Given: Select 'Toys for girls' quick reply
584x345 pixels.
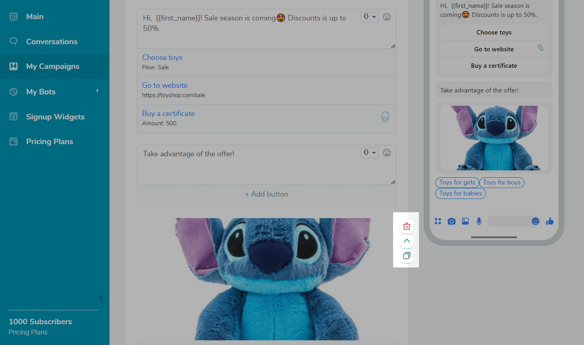Looking at the screenshot, I should point(457,182).
